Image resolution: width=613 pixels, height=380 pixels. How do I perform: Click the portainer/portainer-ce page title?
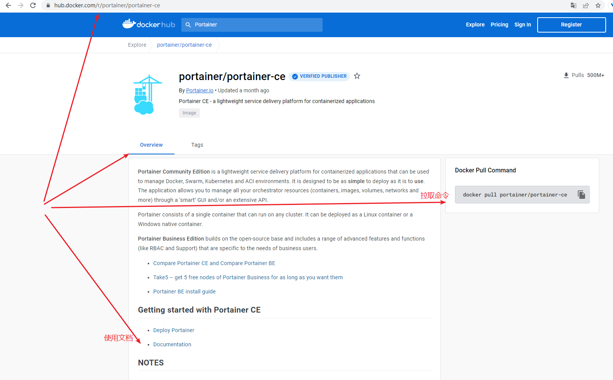(x=232, y=76)
